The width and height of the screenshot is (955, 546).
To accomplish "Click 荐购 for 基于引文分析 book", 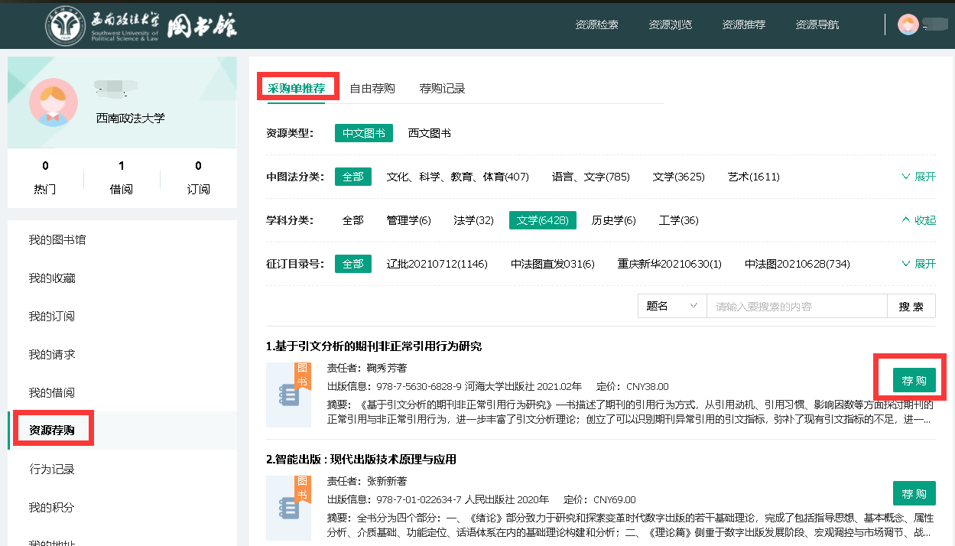I will (x=914, y=380).
